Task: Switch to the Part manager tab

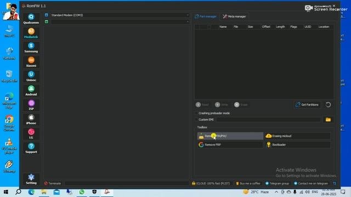Action: (206, 16)
